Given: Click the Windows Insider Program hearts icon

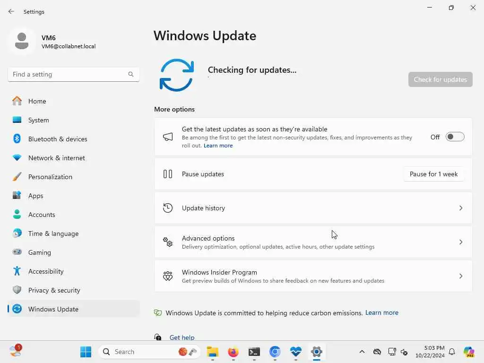Looking at the screenshot, I should click(x=168, y=276).
